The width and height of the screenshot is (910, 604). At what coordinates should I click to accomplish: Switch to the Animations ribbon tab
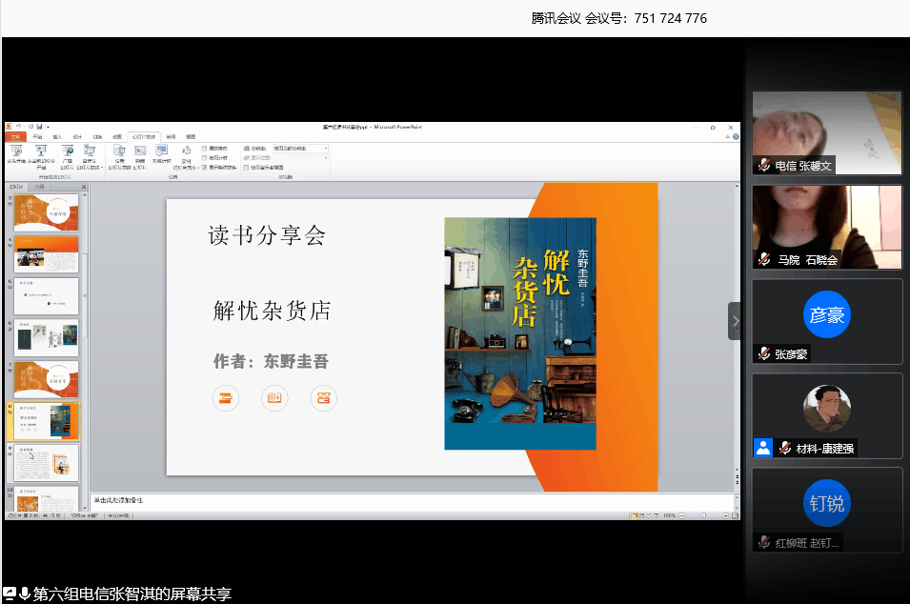117,137
